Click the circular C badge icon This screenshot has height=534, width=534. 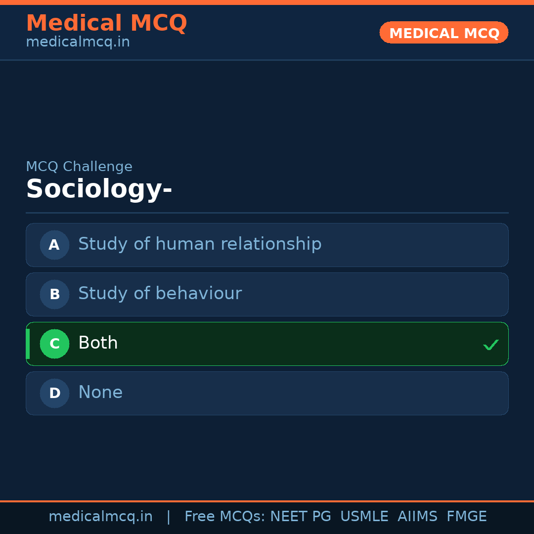(x=54, y=344)
